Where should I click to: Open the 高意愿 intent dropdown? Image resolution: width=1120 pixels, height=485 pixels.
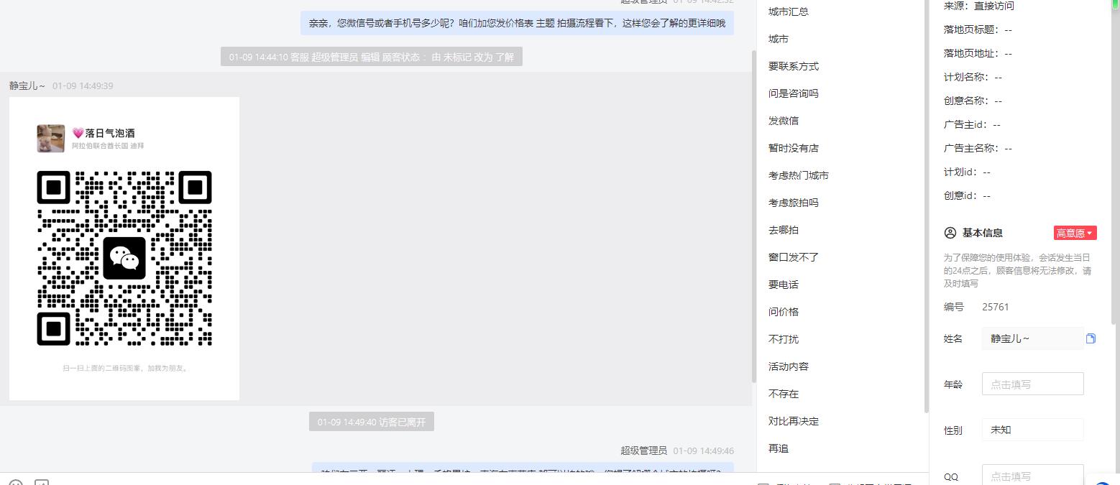click(1075, 233)
